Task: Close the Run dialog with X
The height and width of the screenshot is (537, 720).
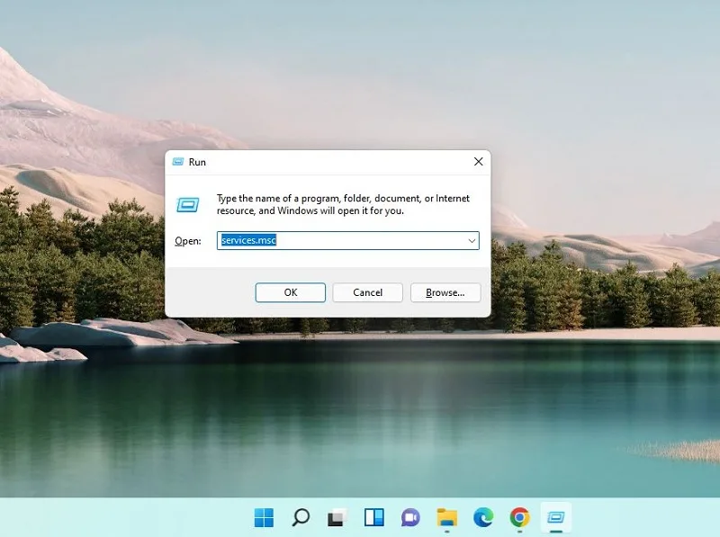Action: pos(479,162)
